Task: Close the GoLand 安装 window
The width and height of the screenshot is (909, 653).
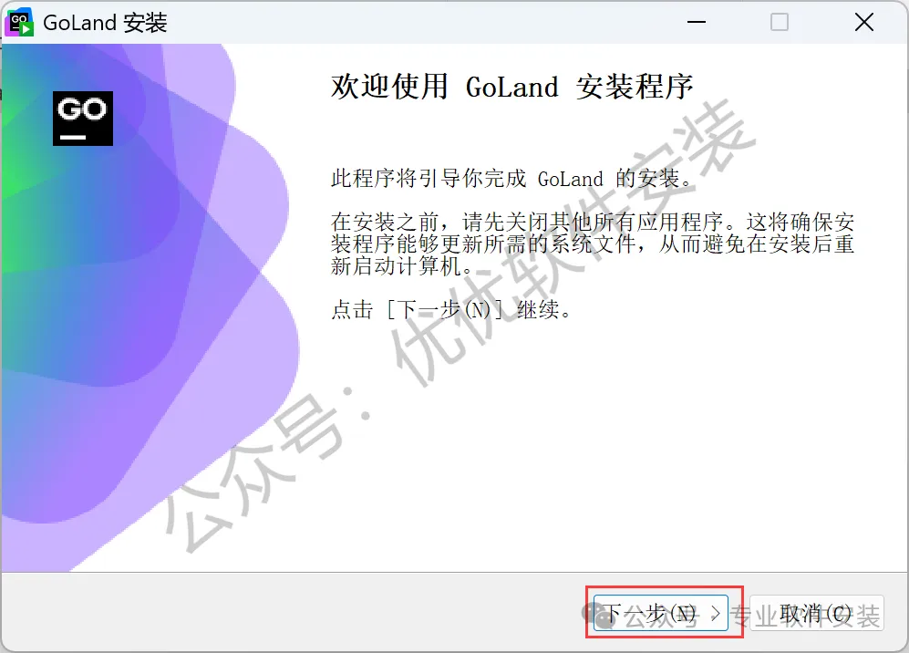Action: [863, 23]
